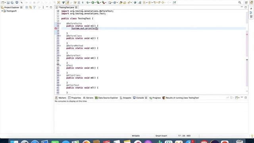Click the External Tools red toolbox icon
The image size is (254, 143).
coord(103,3)
